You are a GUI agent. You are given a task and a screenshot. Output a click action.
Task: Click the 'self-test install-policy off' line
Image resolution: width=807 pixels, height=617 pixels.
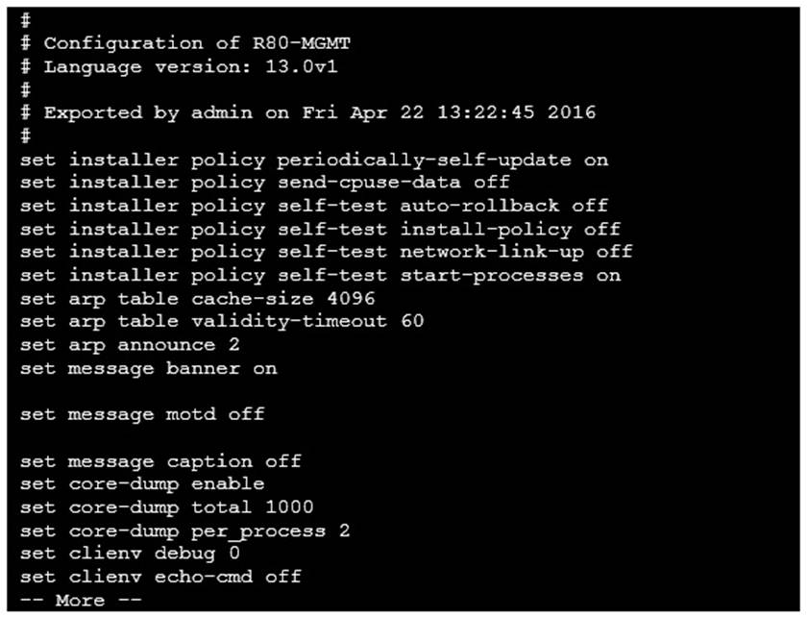[320, 229]
